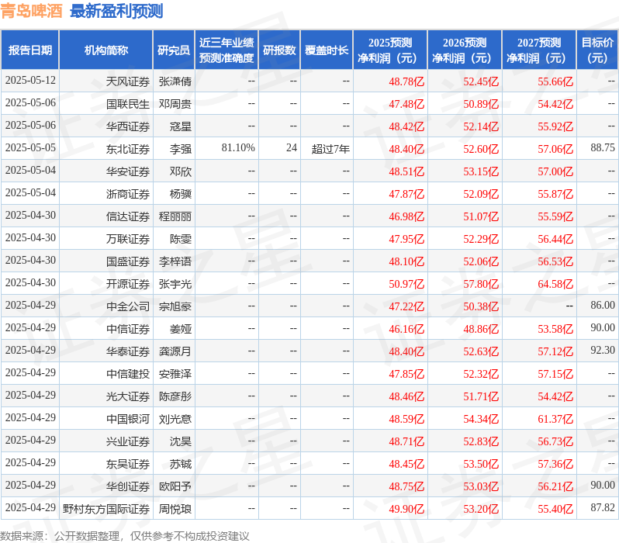Viewport: 619px width, 543px height.
Task: Click institution 兴业证券
Action: [x=127, y=442]
